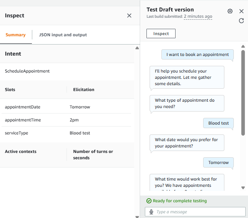This screenshot has height=218, width=248.
Task: Click the Elicitation column header
Action: tap(84, 89)
